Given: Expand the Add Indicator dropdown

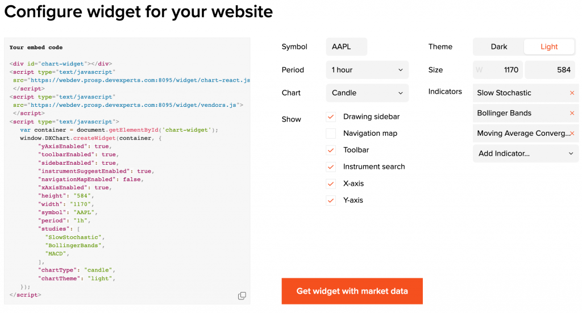Looking at the screenshot, I should click(x=526, y=153).
